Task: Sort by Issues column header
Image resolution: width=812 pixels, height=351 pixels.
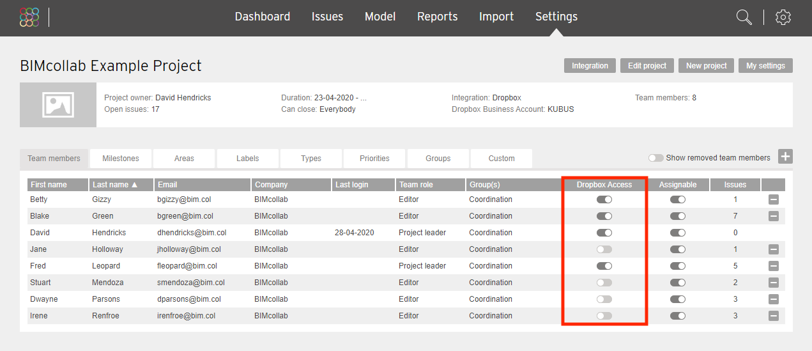Action: [735, 185]
